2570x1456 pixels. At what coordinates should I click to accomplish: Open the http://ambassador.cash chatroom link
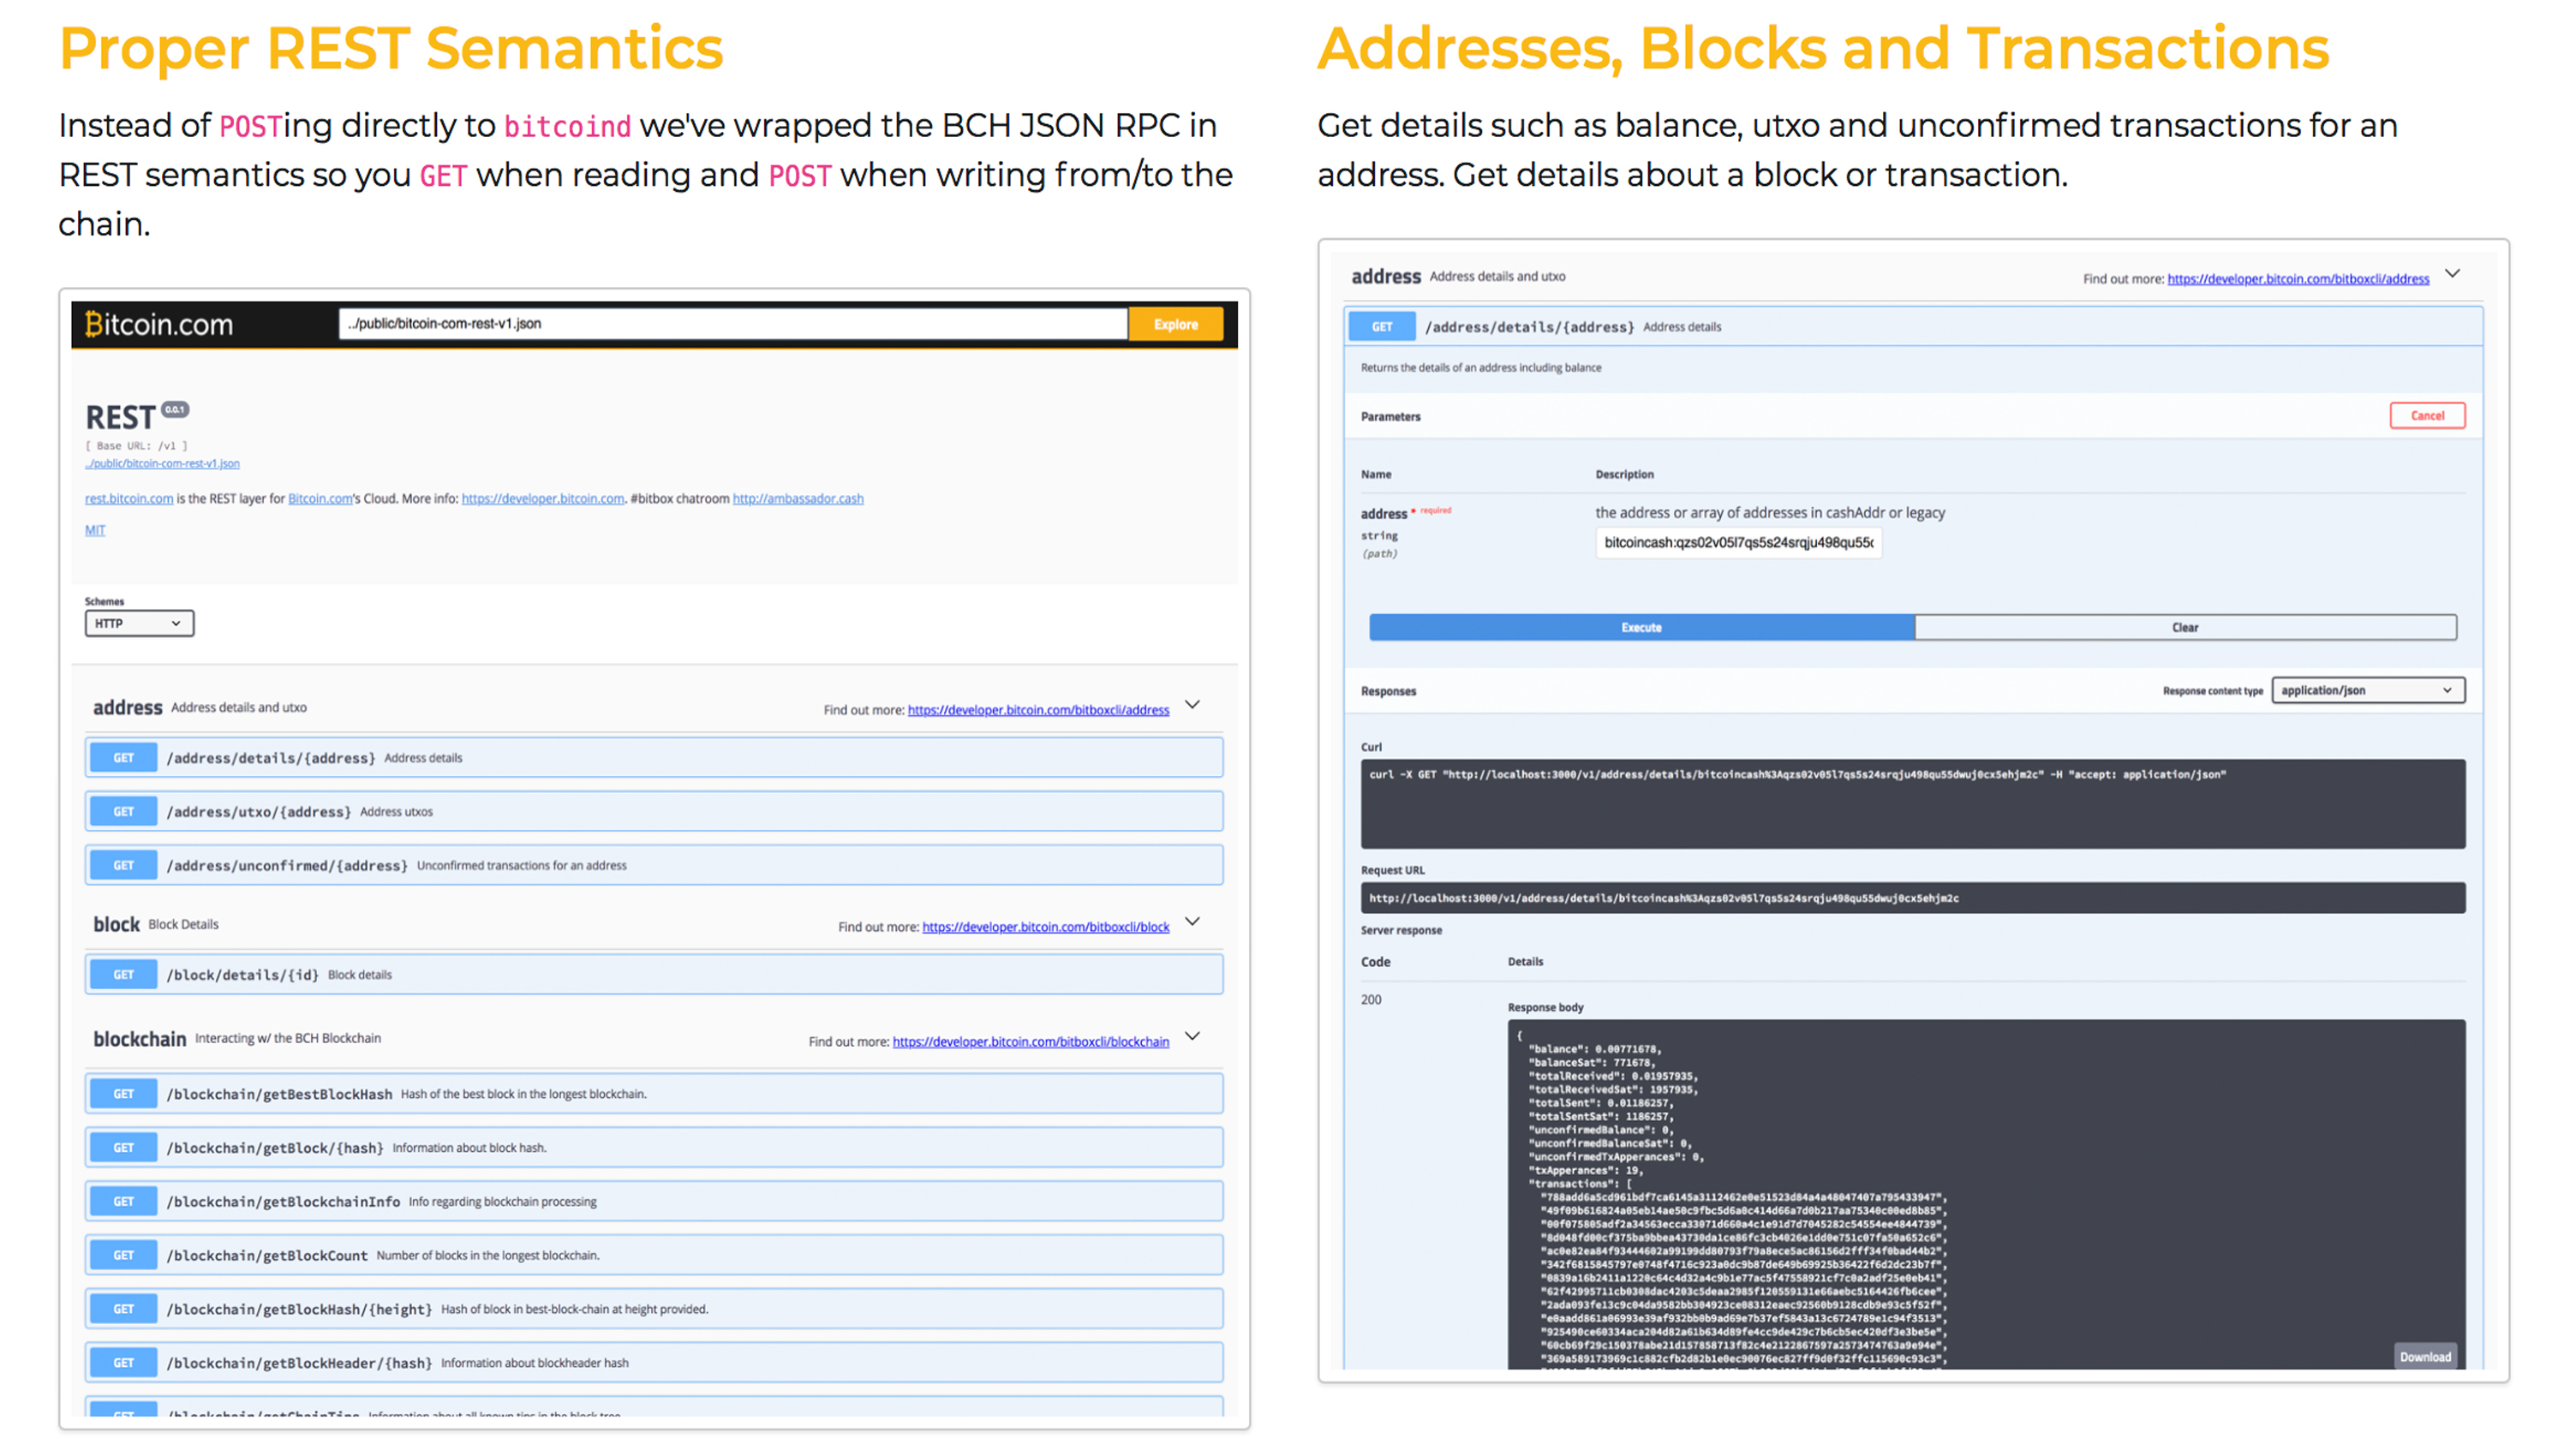coord(798,498)
